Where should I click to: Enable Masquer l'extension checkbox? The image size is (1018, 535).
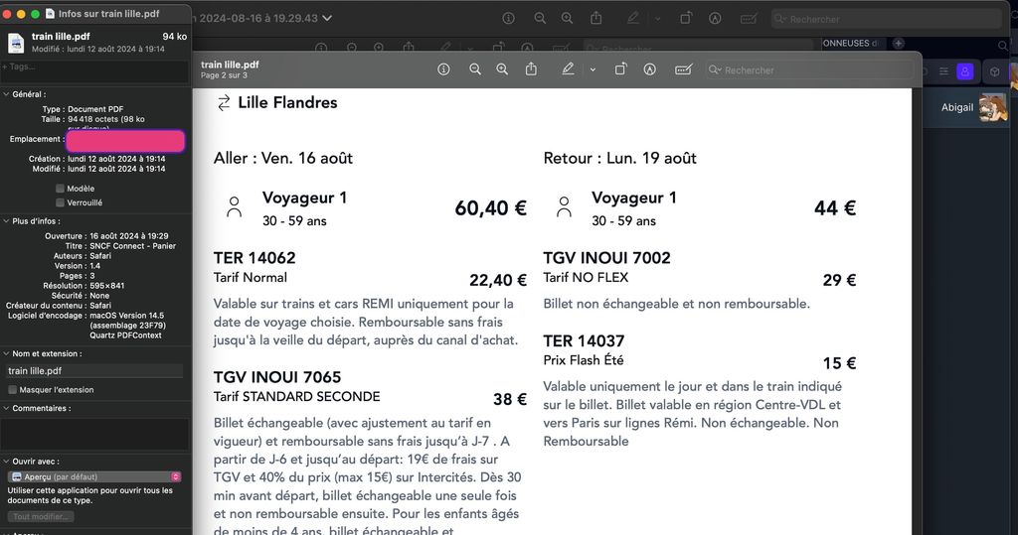12,390
